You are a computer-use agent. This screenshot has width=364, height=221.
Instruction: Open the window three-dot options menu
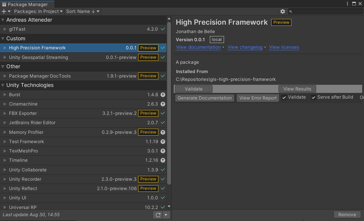point(348,4)
